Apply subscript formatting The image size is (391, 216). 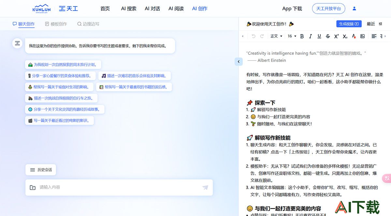tap(345, 36)
